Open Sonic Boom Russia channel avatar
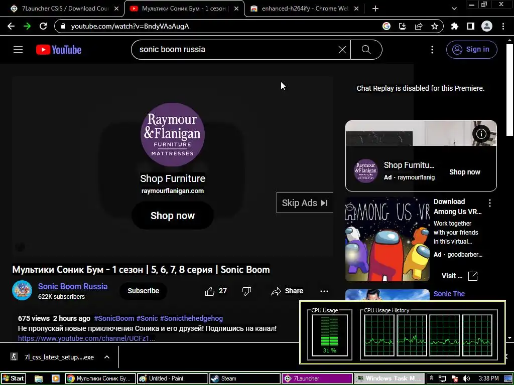This screenshot has height=385, width=514. [x=22, y=290]
